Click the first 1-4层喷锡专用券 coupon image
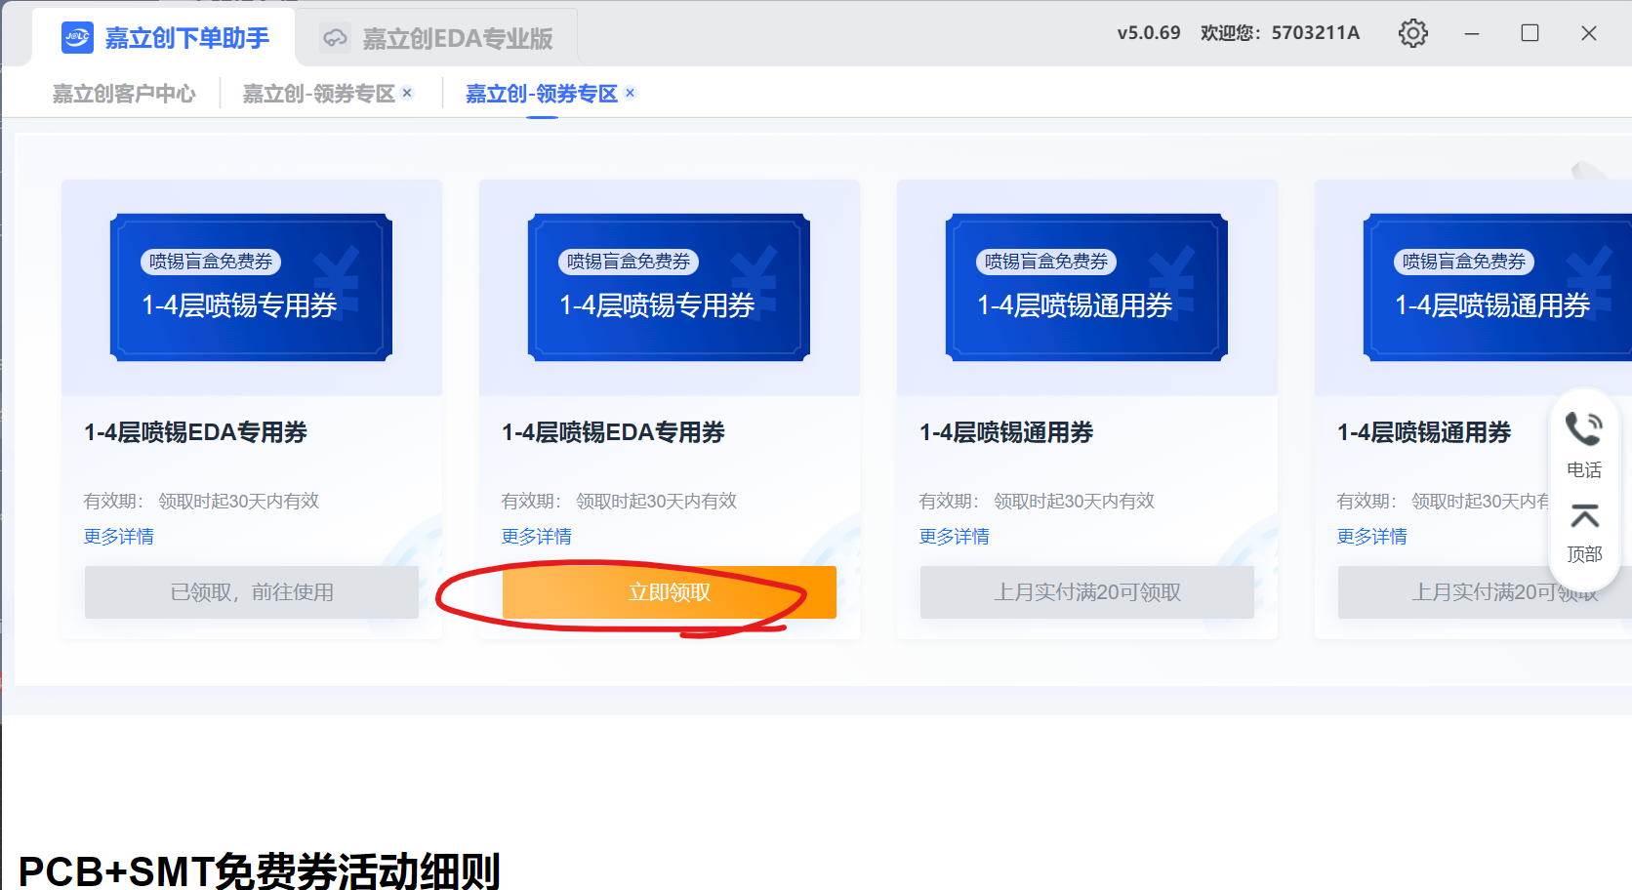The height and width of the screenshot is (890, 1632). (x=251, y=288)
